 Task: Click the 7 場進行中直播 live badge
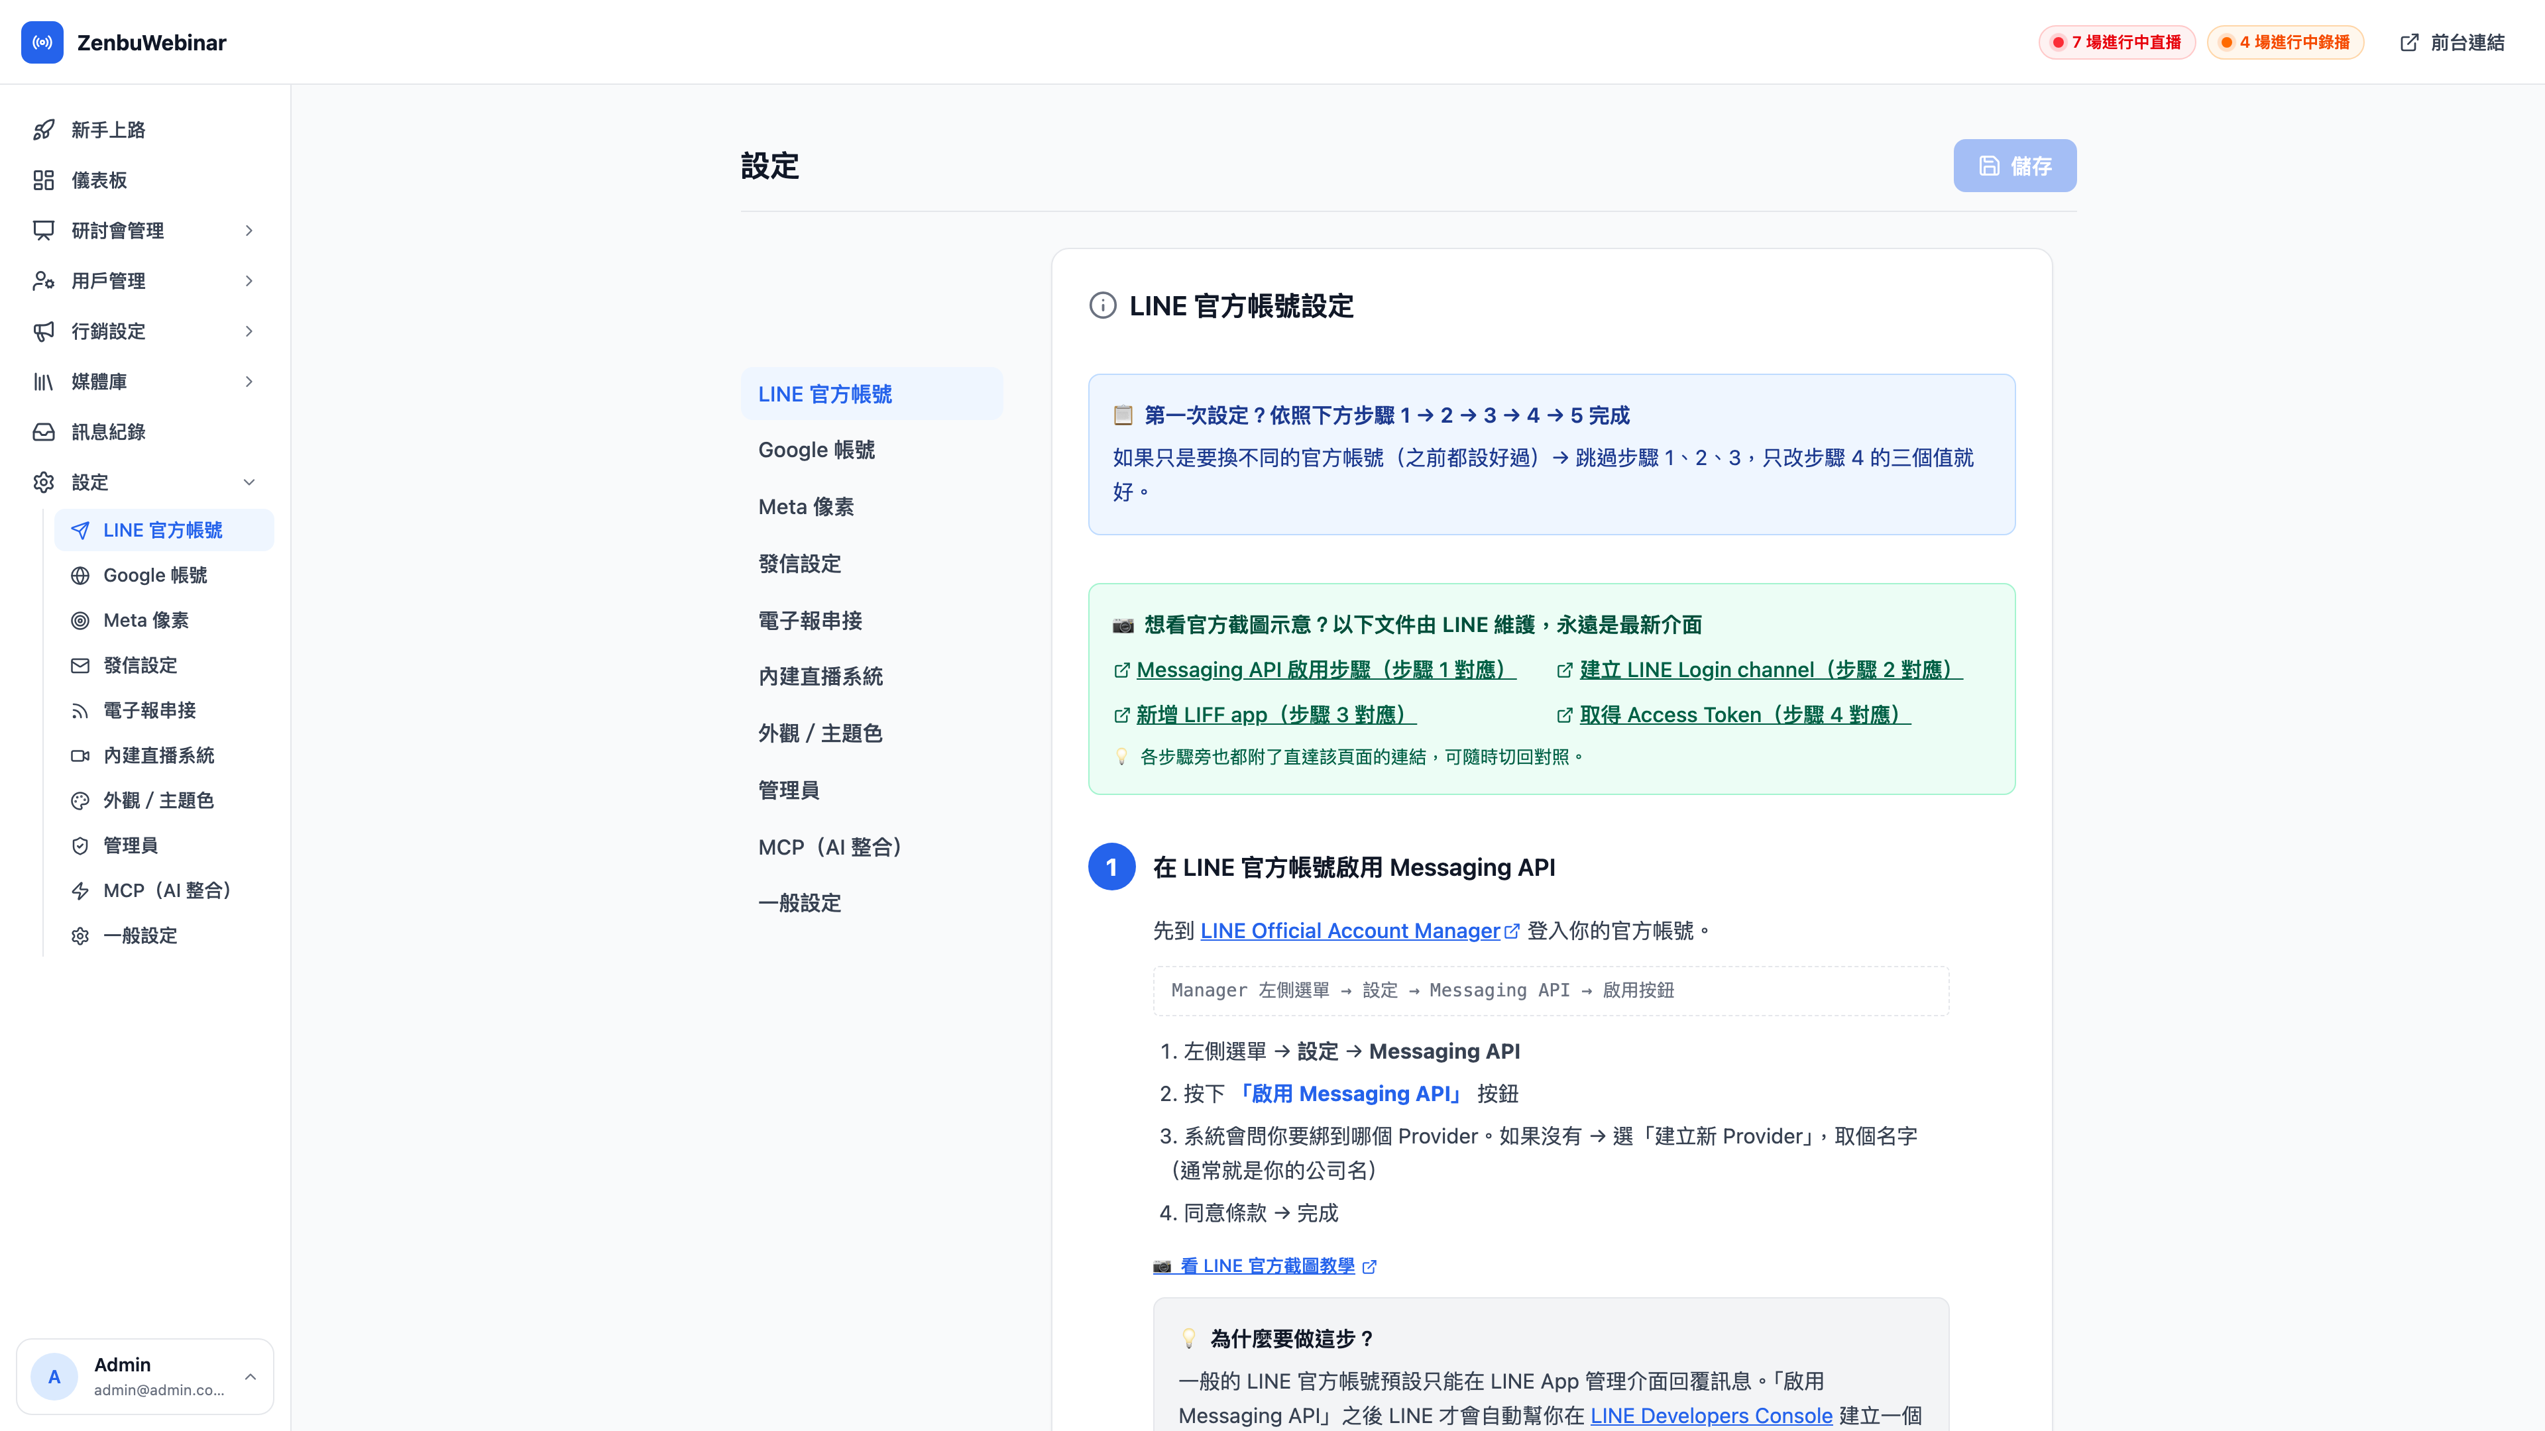pyautogui.click(x=2116, y=42)
